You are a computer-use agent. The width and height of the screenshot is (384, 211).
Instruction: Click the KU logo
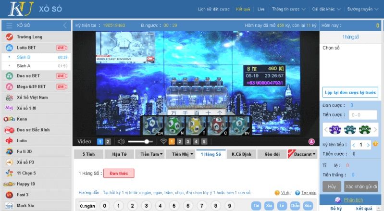tap(21, 9)
